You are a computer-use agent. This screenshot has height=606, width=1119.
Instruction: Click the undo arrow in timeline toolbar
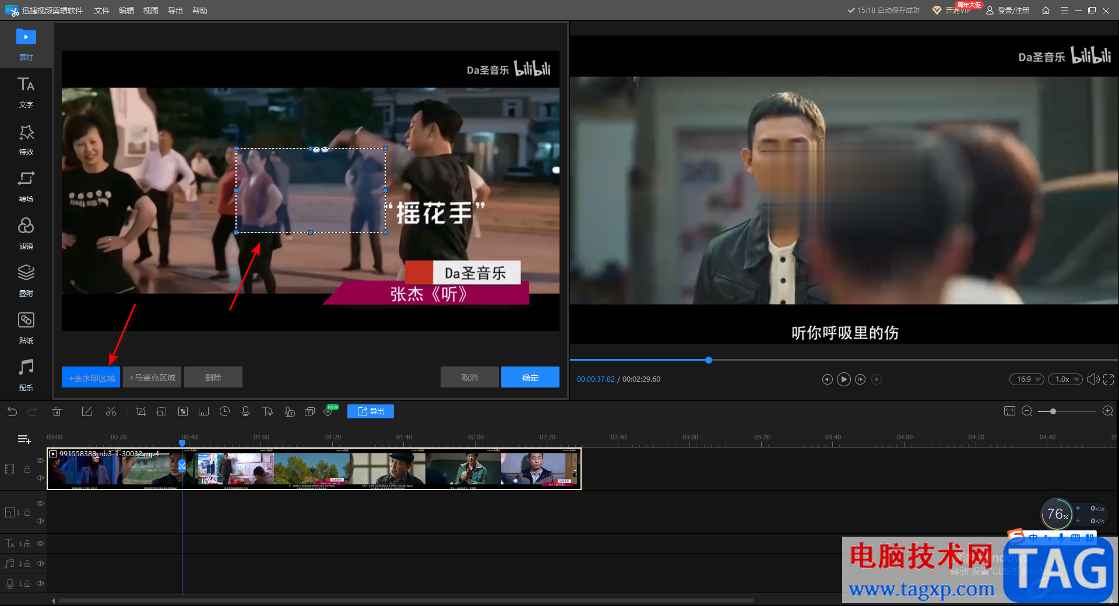[12, 411]
